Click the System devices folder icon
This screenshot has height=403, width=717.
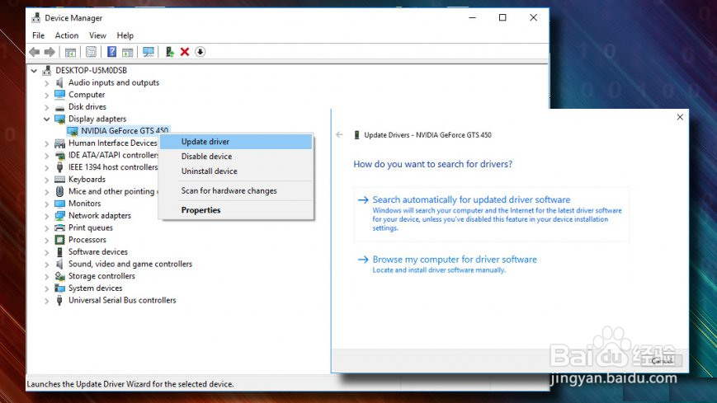pos(59,288)
